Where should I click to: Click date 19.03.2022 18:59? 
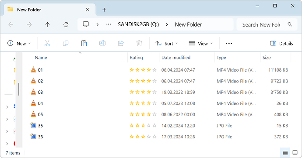pyautogui.click(x=178, y=92)
